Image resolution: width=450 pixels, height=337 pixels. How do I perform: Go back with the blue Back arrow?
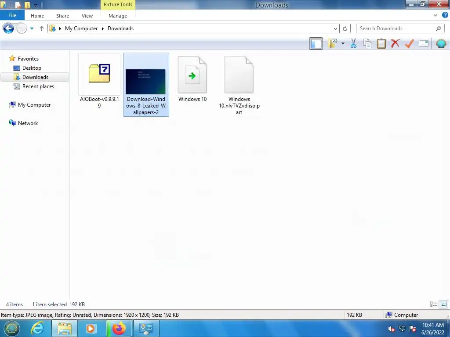pyautogui.click(x=8, y=29)
